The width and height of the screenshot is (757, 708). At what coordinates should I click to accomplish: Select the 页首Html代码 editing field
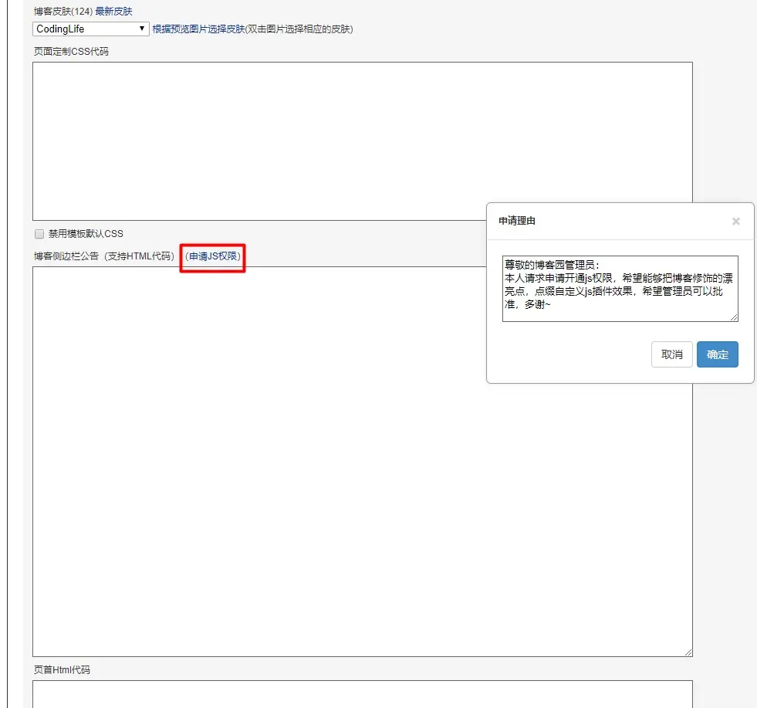tap(309, 693)
